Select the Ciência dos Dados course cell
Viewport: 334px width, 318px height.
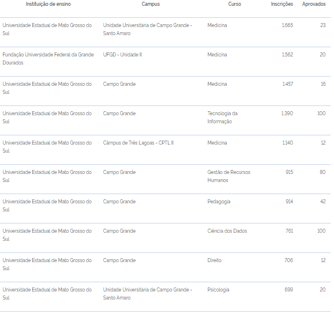click(x=227, y=231)
